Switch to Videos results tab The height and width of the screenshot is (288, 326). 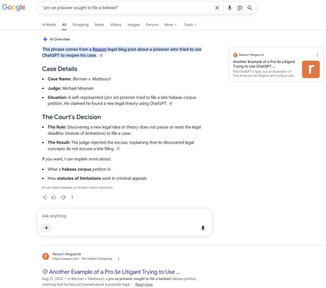tap(116, 25)
